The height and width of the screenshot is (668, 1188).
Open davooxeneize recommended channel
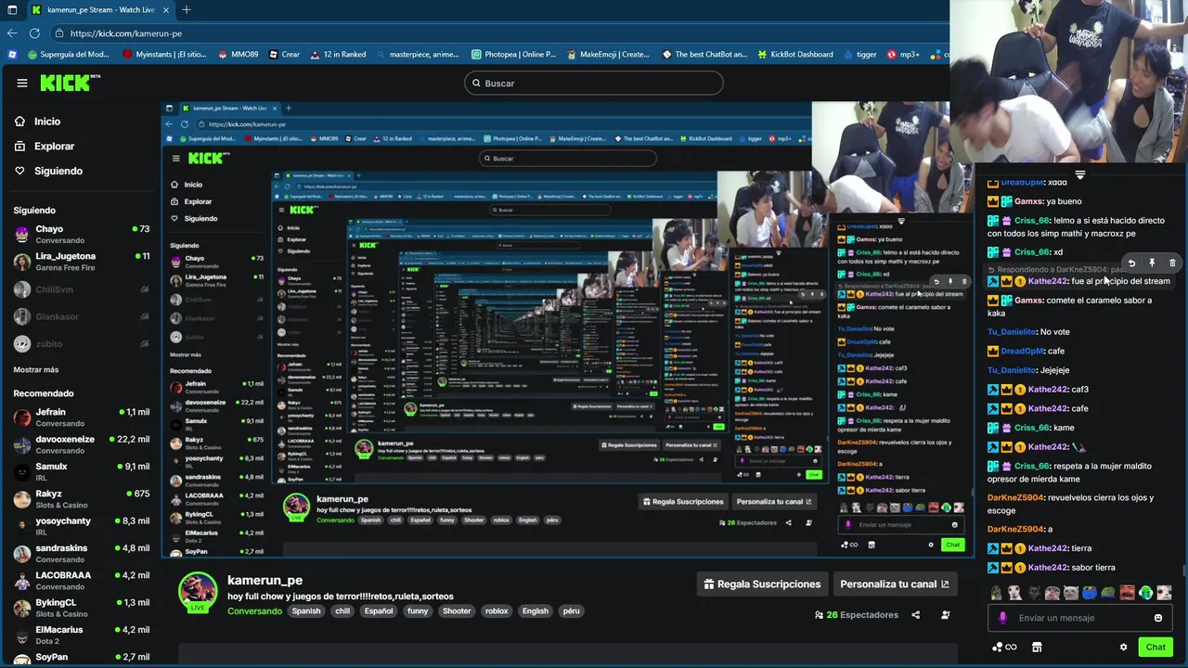coord(81,444)
